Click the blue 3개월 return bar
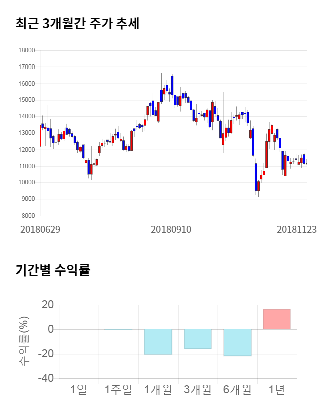Image resolution: width=322 pixels, height=408 pixels. click(198, 339)
